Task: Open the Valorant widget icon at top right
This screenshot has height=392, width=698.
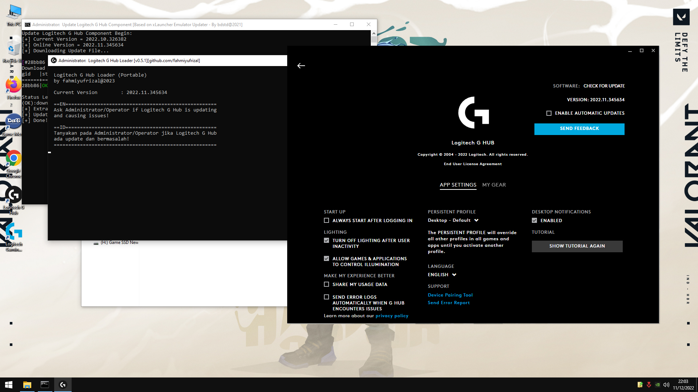Action: tap(681, 17)
